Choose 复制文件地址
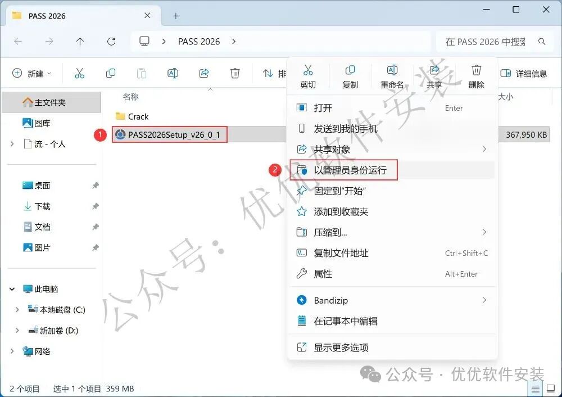The width and height of the screenshot is (562, 397). tap(392, 253)
